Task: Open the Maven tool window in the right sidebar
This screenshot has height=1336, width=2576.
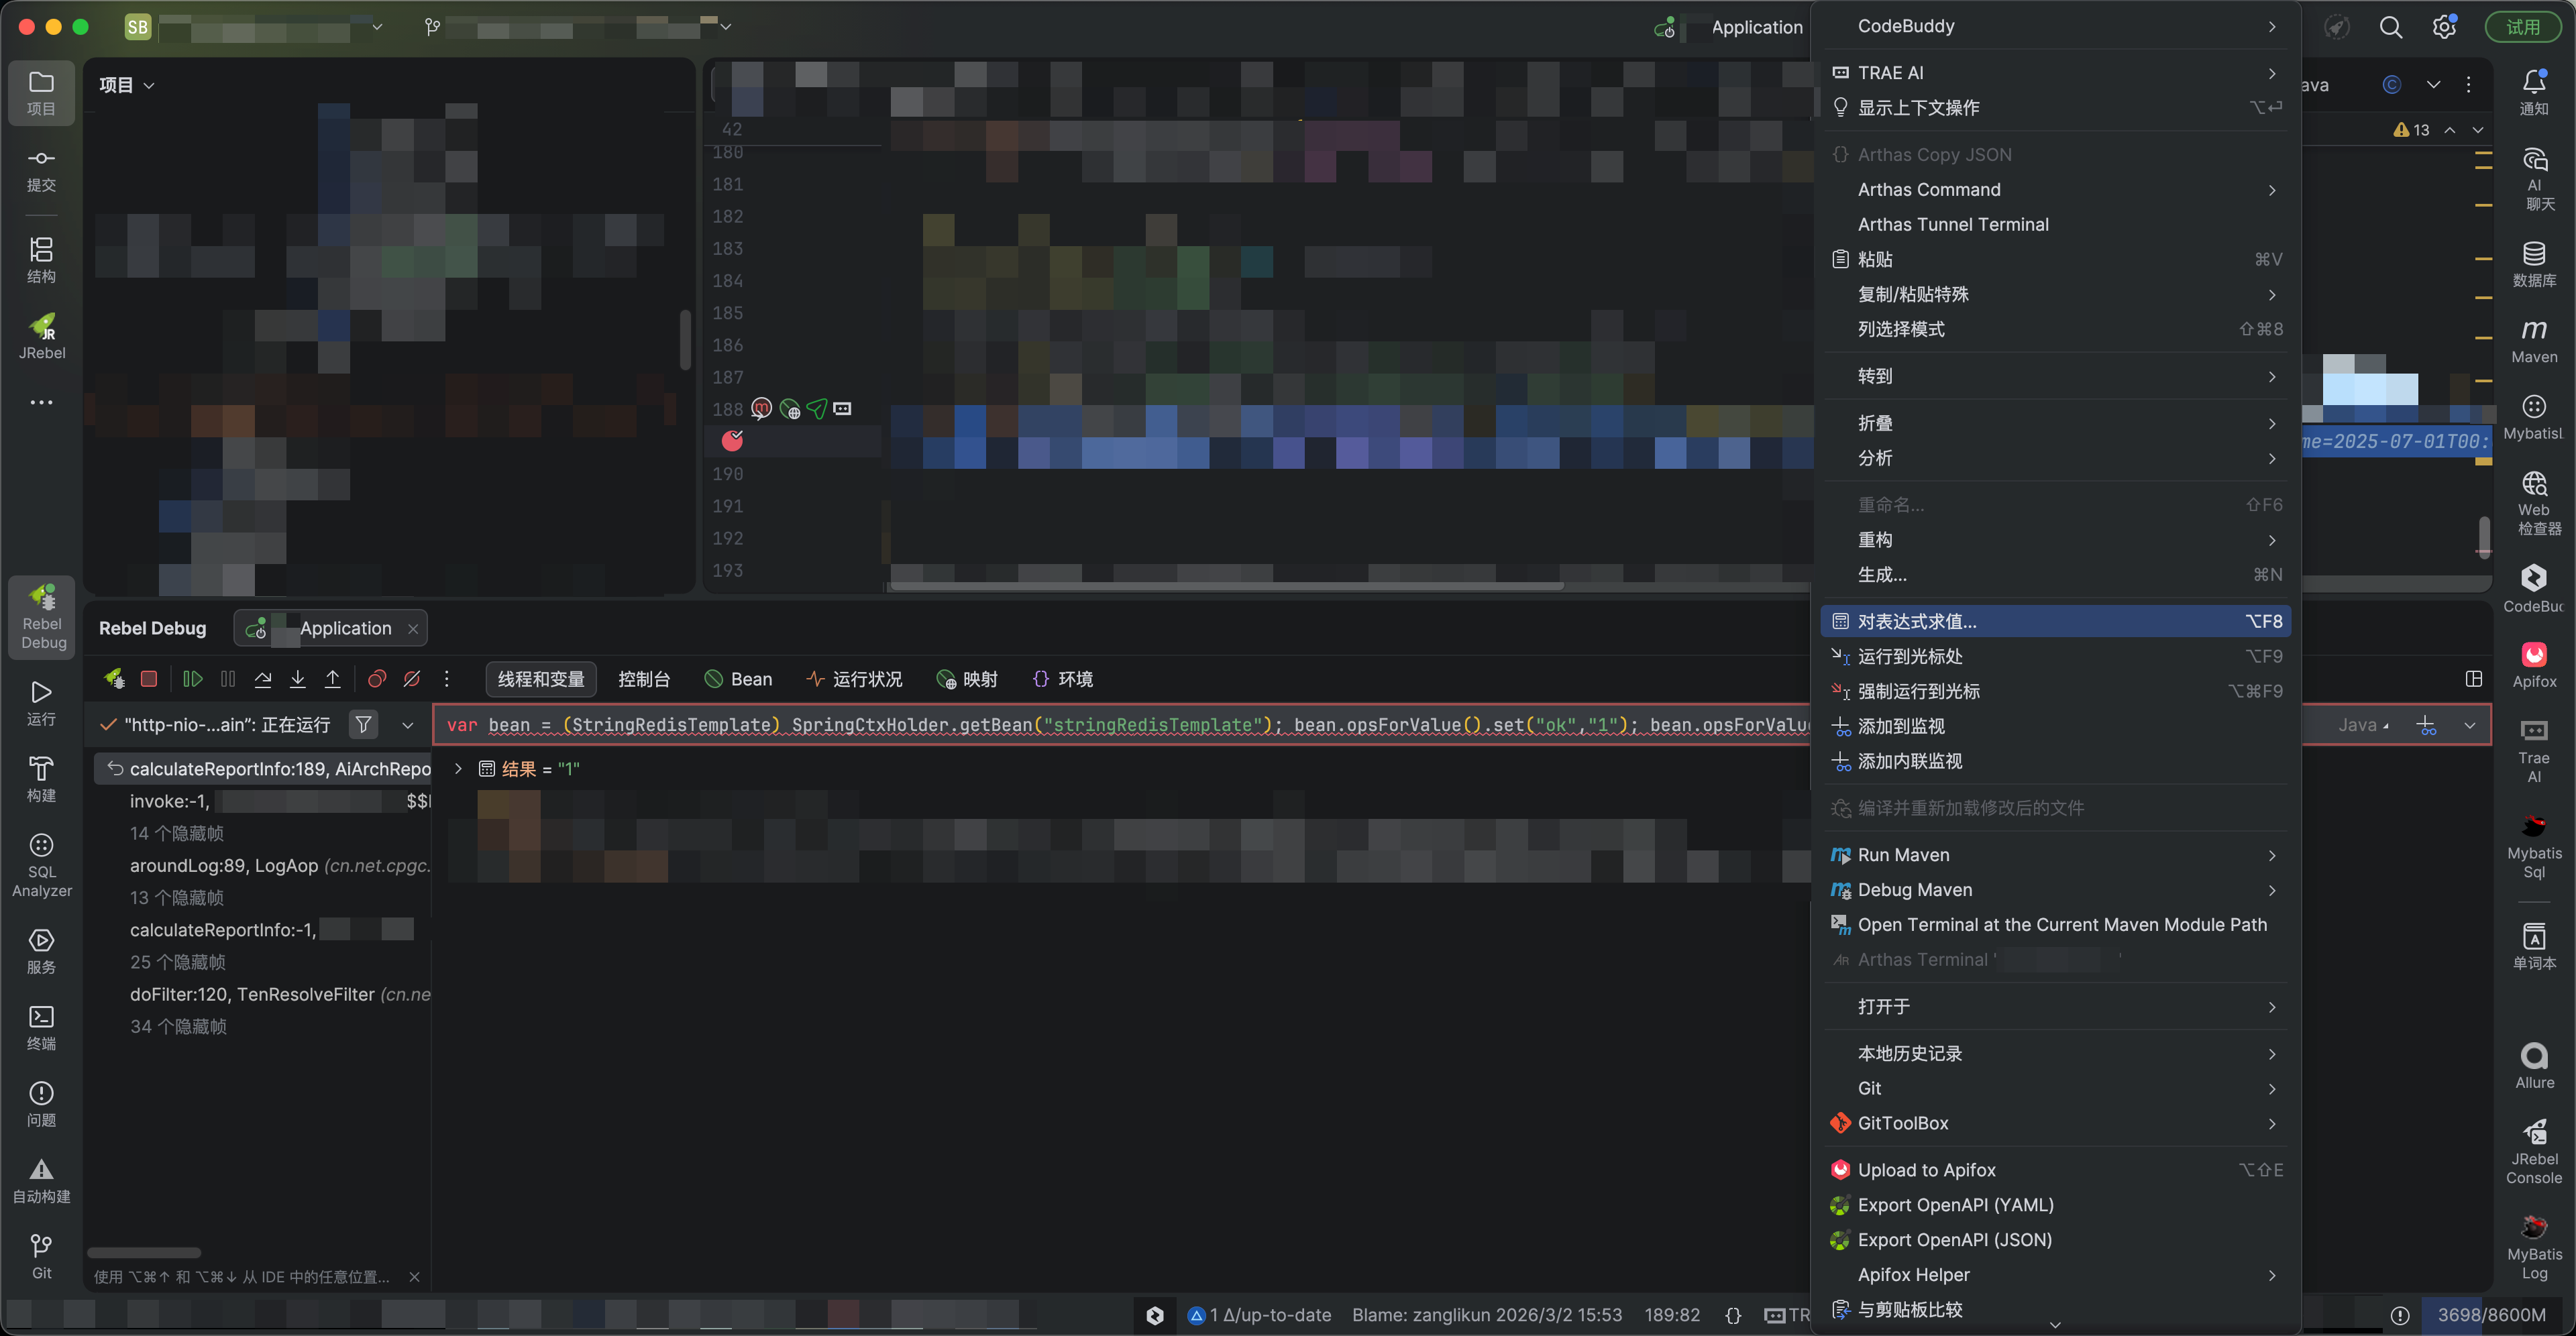Action: pyautogui.click(x=2533, y=340)
